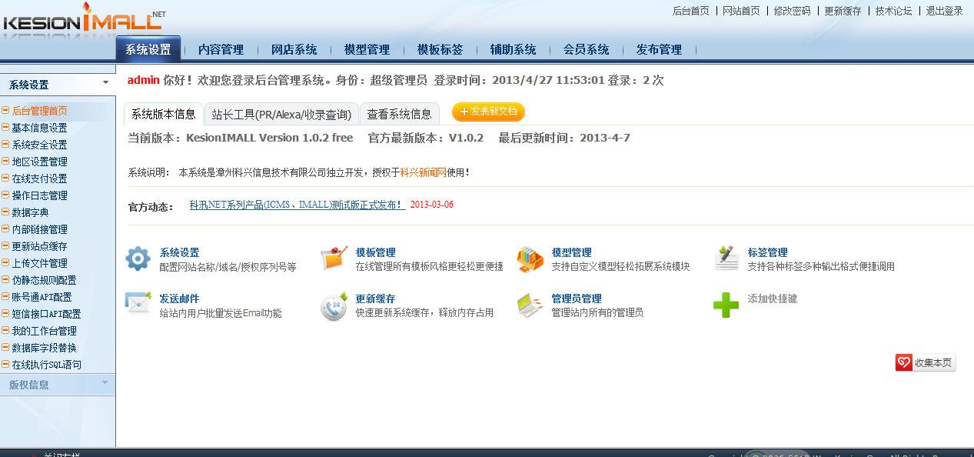Open the 模型管理 top menu
The height and width of the screenshot is (457, 974).
(x=367, y=49)
